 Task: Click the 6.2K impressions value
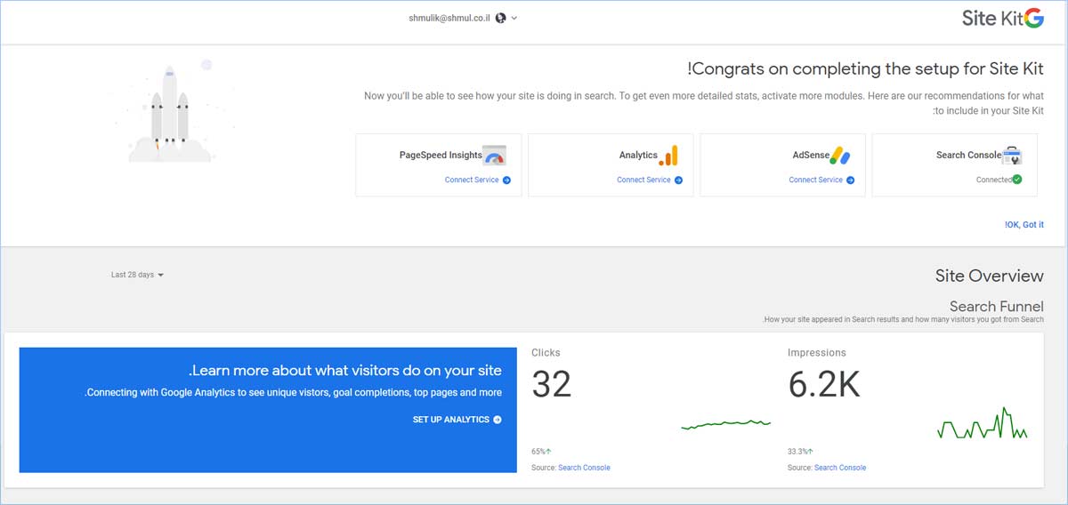coord(824,383)
